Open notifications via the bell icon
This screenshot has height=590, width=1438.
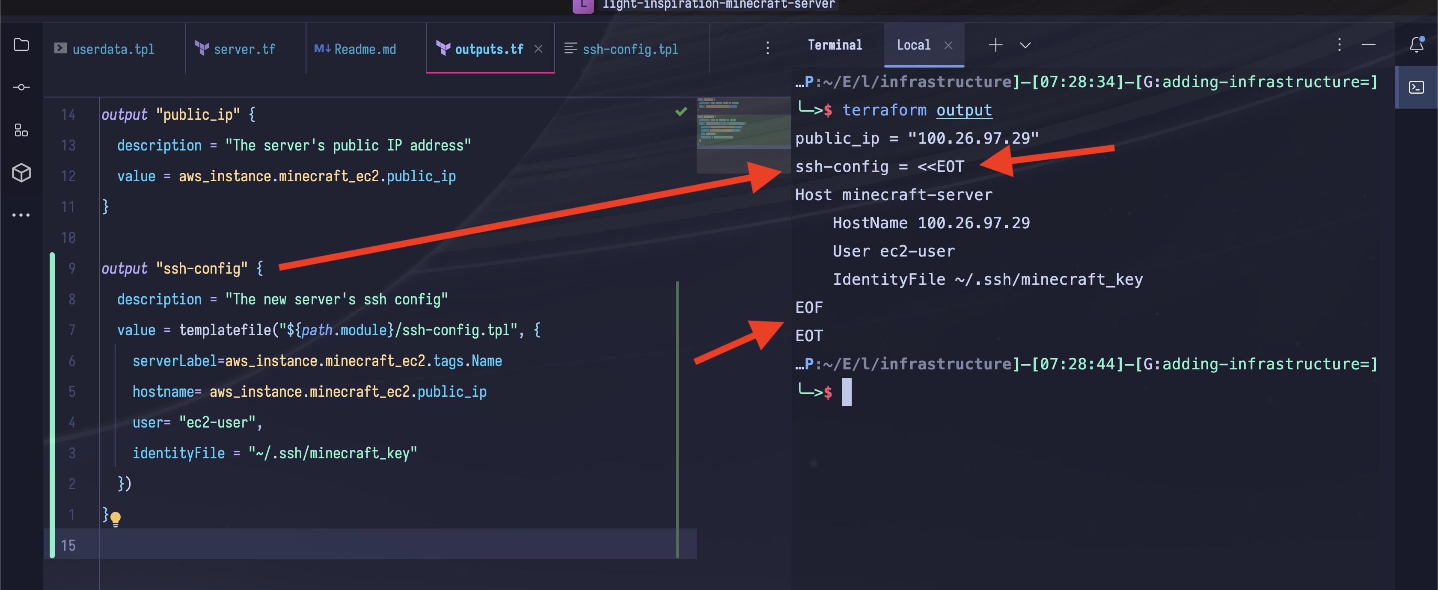pos(1417,44)
